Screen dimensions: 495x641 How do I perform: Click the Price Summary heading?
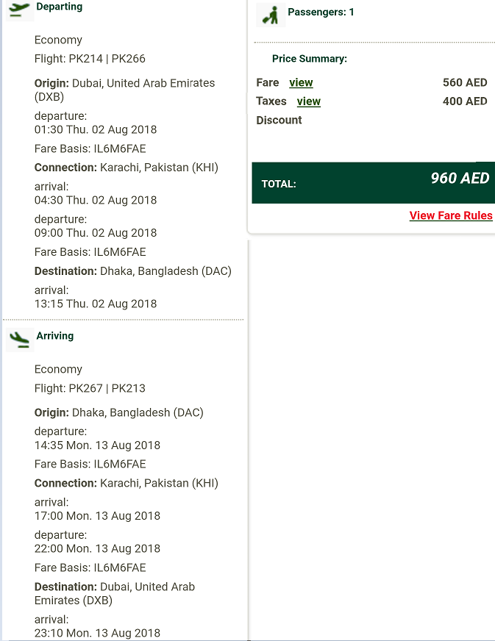tap(309, 59)
